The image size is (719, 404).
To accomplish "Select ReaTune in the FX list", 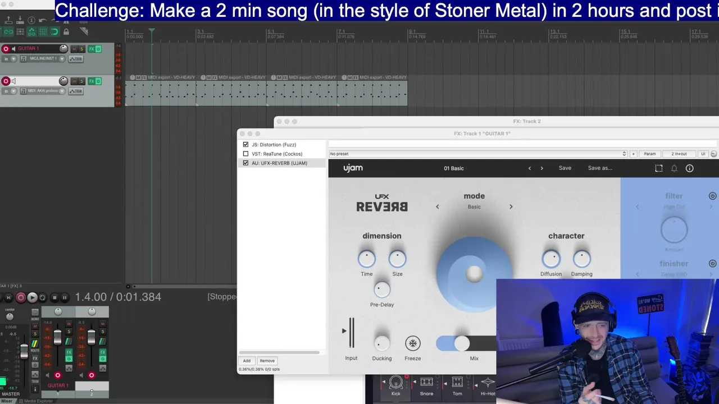I will [x=277, y=154].
